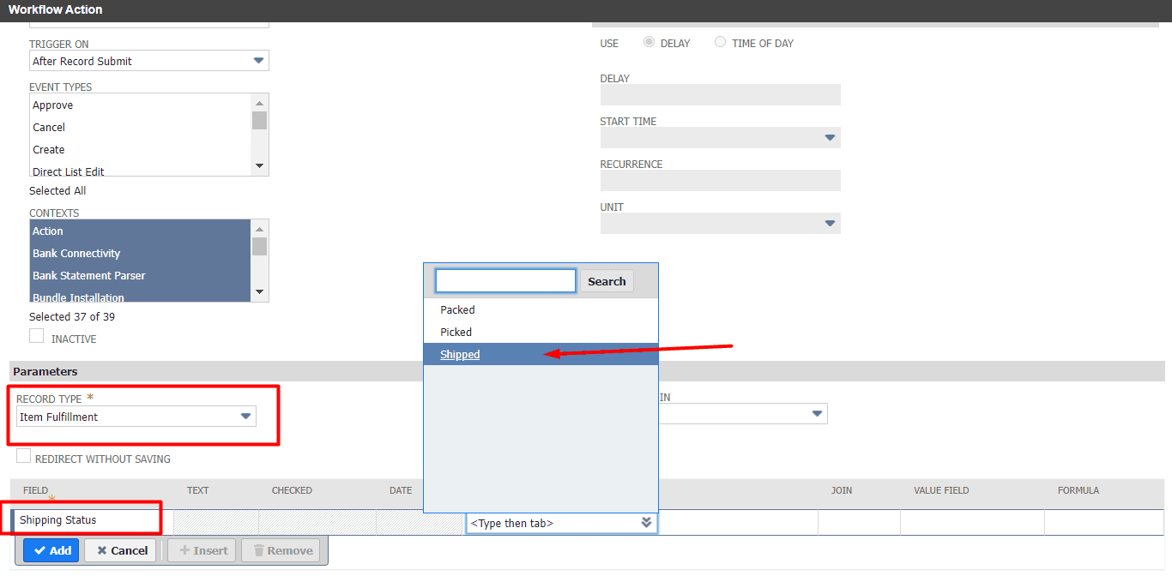Viewport: 1172px width, 582px height.
Task: Click the Join column cell
Action: tap(859, 522)
